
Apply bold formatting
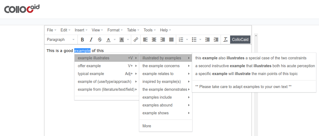click(82, 40)
